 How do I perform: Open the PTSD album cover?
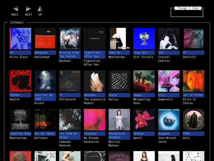click(193, 120)
